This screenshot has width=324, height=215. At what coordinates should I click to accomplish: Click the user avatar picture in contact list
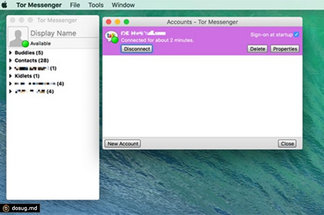click(18, 37)
